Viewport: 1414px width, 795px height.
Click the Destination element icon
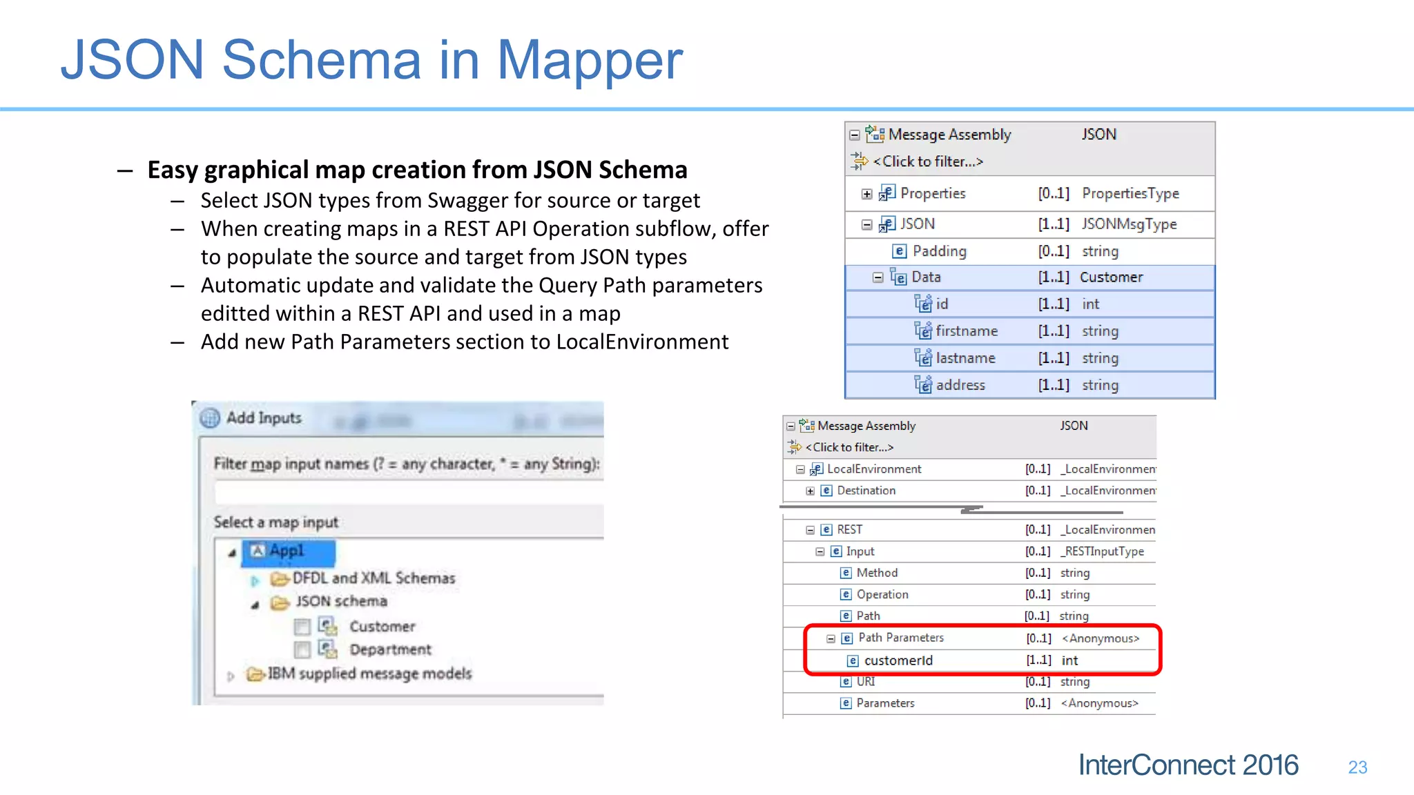click(x=826, y=491)
